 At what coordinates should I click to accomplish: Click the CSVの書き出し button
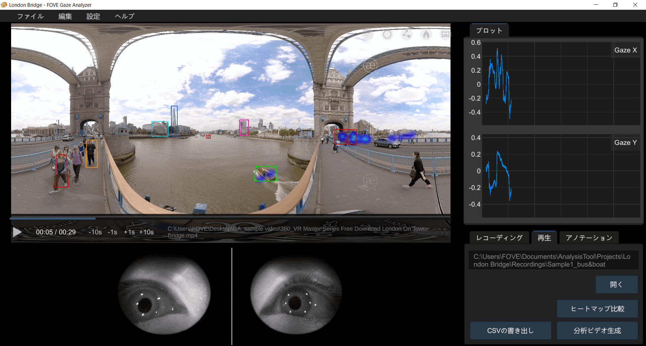point(510,331)
